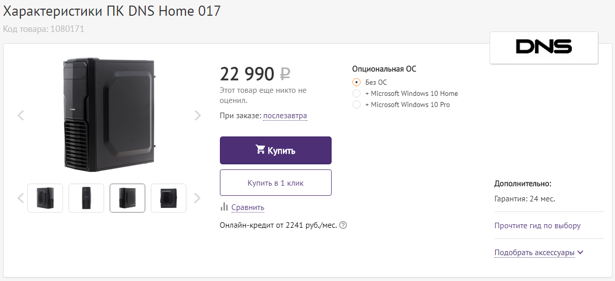Select the fourth product thumbnail
Screen dimensions: 615x281
click(x=169, y=198)
